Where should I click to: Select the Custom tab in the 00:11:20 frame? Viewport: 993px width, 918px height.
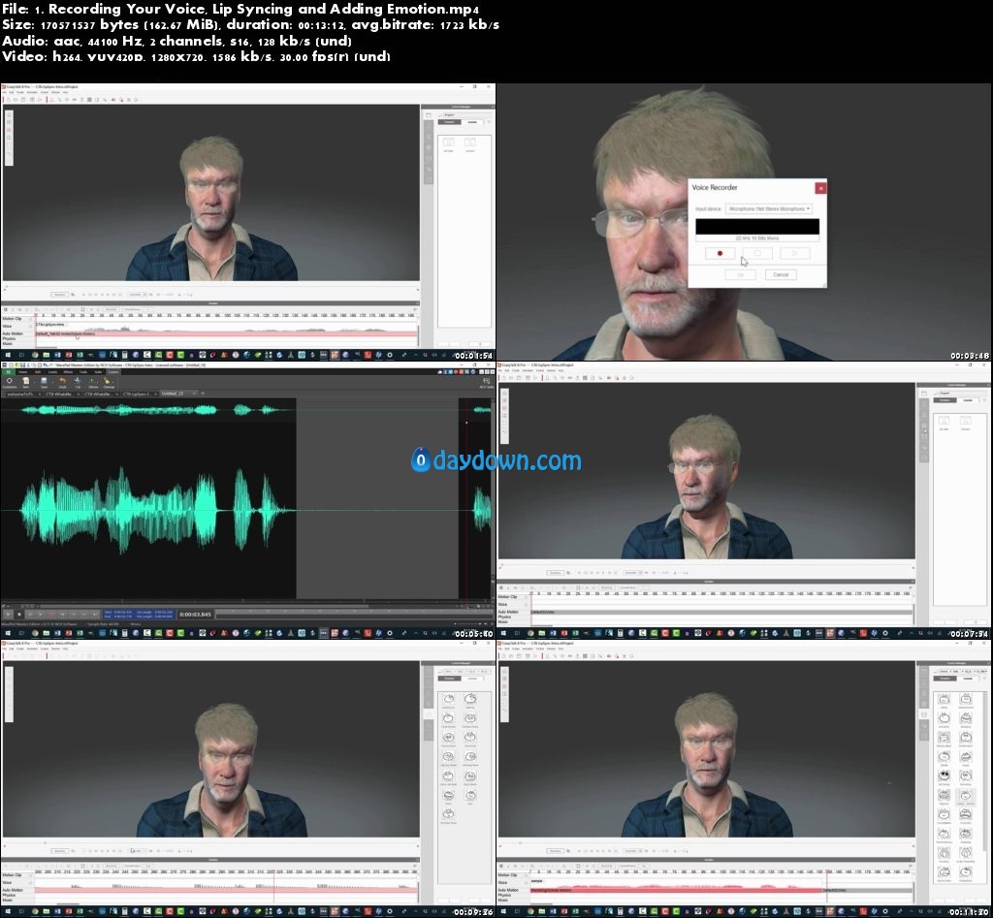tap(967, 678)
